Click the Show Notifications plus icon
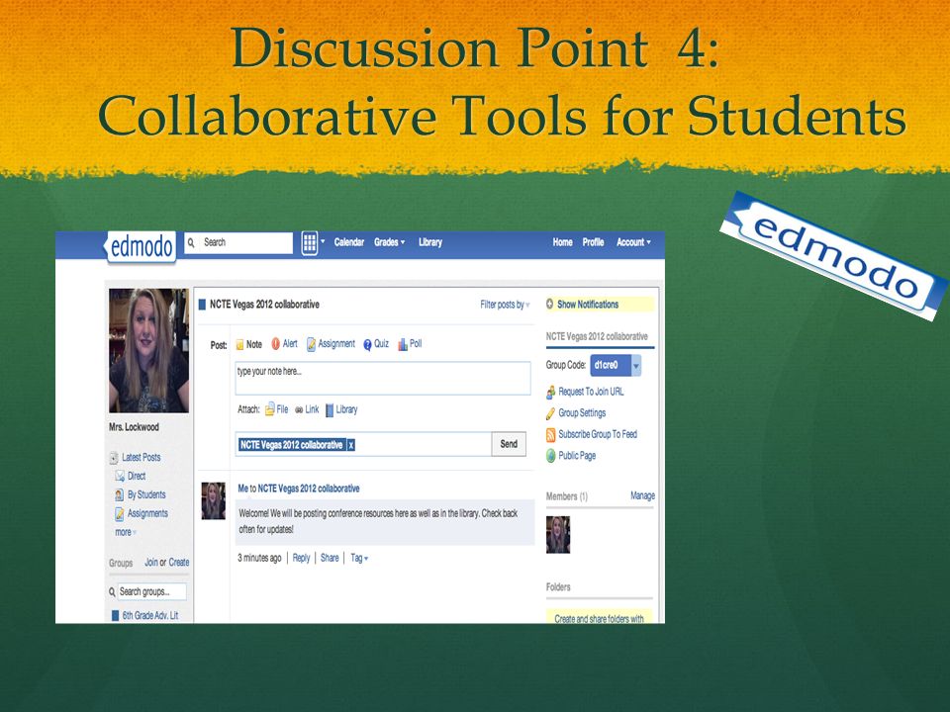950x712 pixels. 550,304
